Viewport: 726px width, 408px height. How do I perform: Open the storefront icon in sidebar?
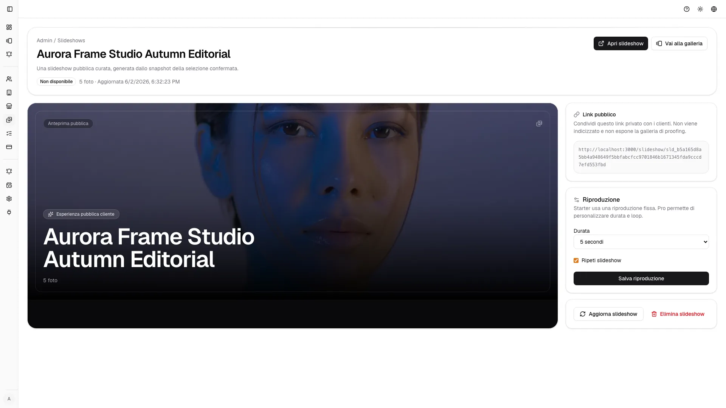point(9,106)
